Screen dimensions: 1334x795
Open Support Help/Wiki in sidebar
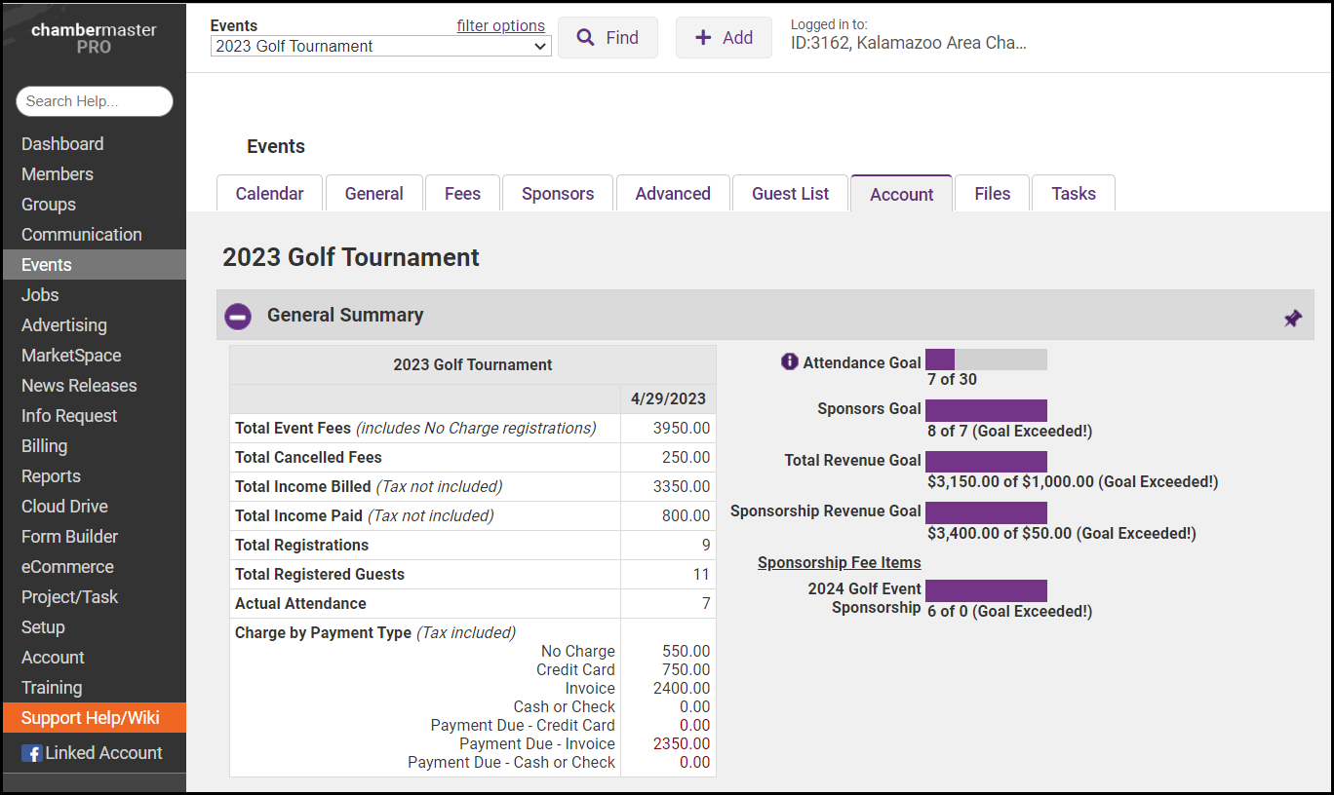[x=90, y=718]
